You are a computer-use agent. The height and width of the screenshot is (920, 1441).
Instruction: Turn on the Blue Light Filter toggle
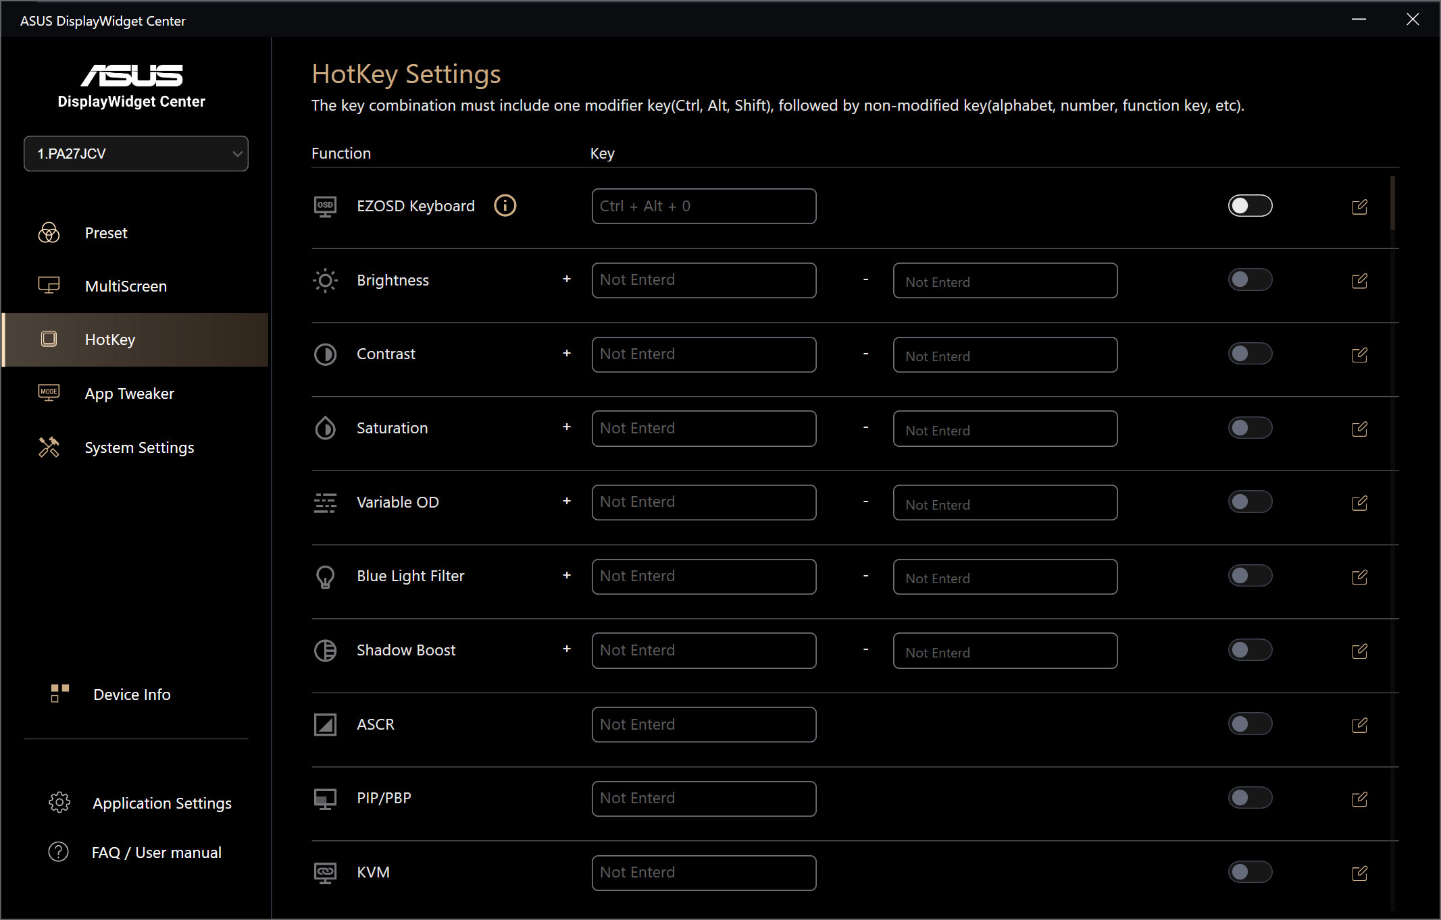coord(1249,576)
